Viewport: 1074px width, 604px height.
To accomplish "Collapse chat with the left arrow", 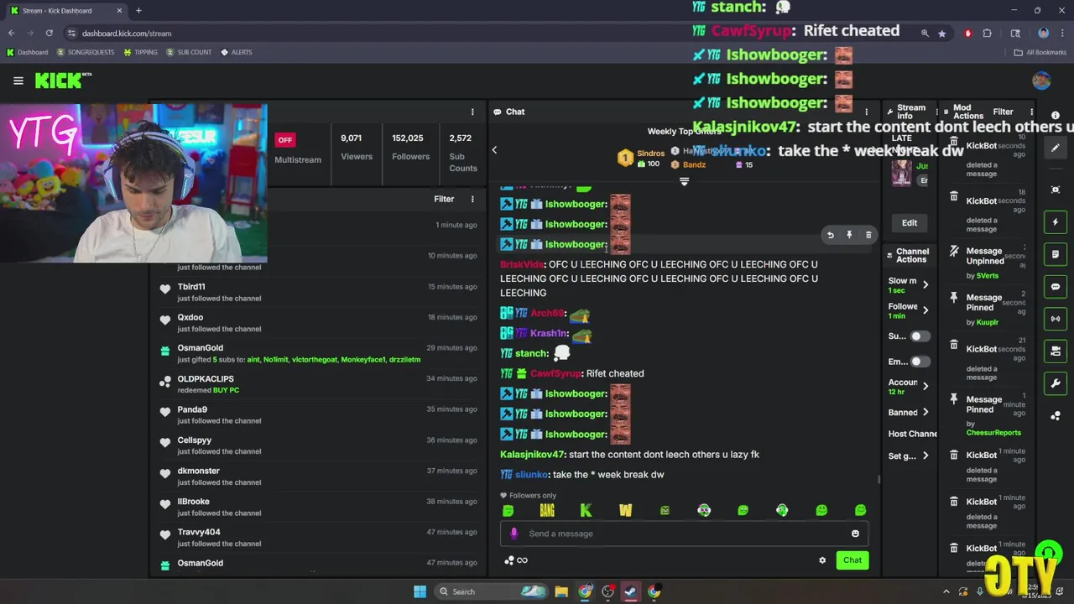I will pyautogui.click(x=494, y=150).
